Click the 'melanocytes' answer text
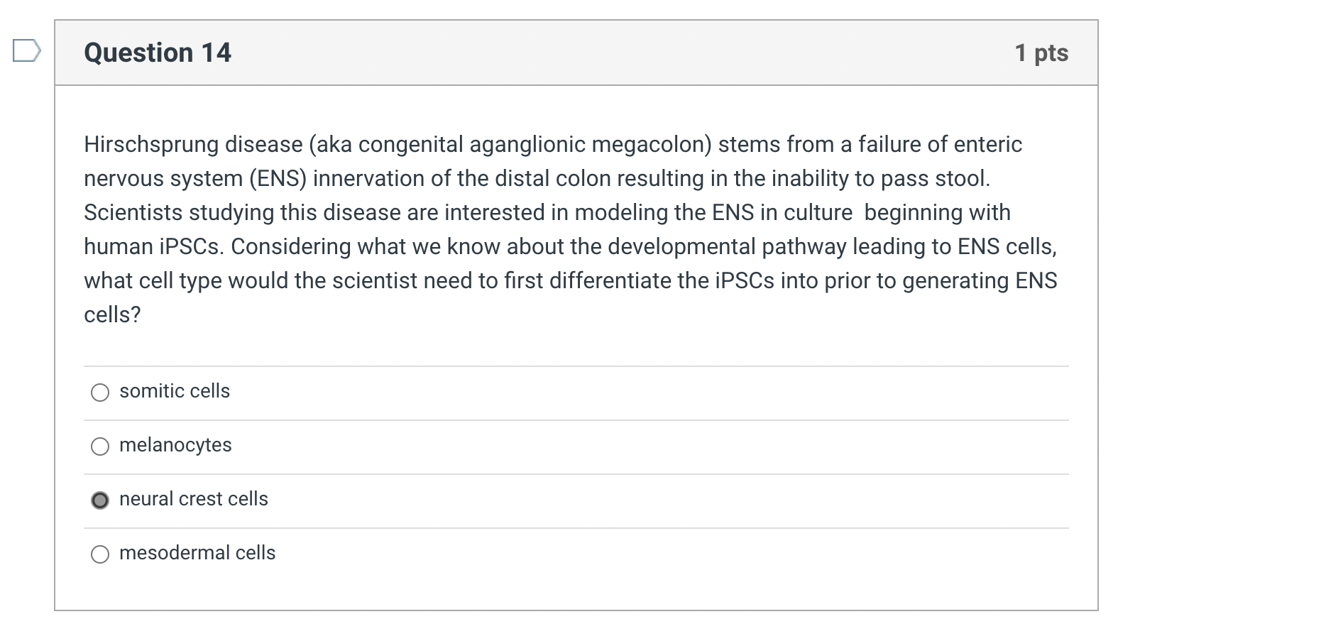This screenshot has height=636, width=1343. click(175, 445)
